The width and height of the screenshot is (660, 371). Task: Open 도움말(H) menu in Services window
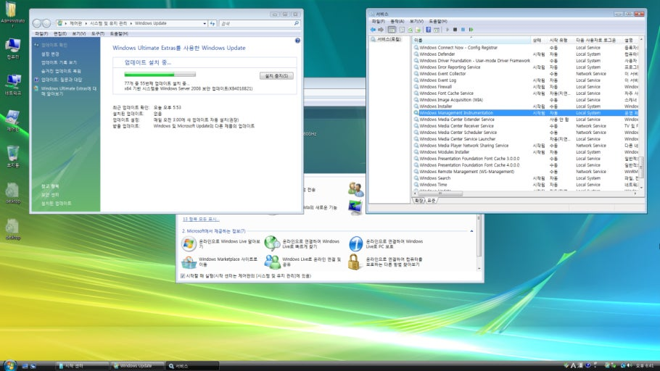(438, 21)
